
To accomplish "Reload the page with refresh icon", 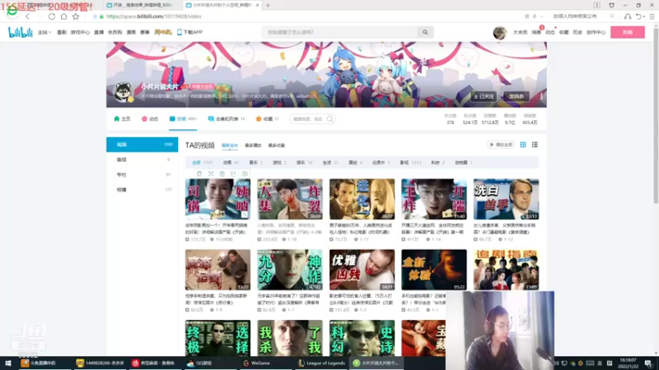I will click(x=52, y=16).
